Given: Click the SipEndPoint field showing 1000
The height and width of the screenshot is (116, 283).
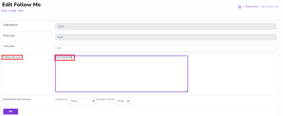Looking at the screenshot, I should click(x=165, y=26).
